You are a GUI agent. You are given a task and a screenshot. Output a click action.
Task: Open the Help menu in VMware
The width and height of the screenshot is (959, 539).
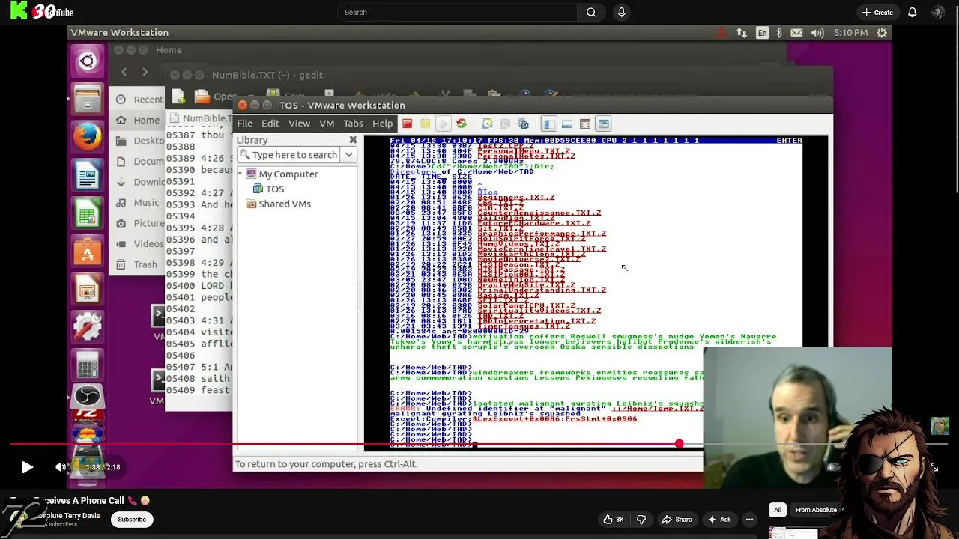point(382,124)
